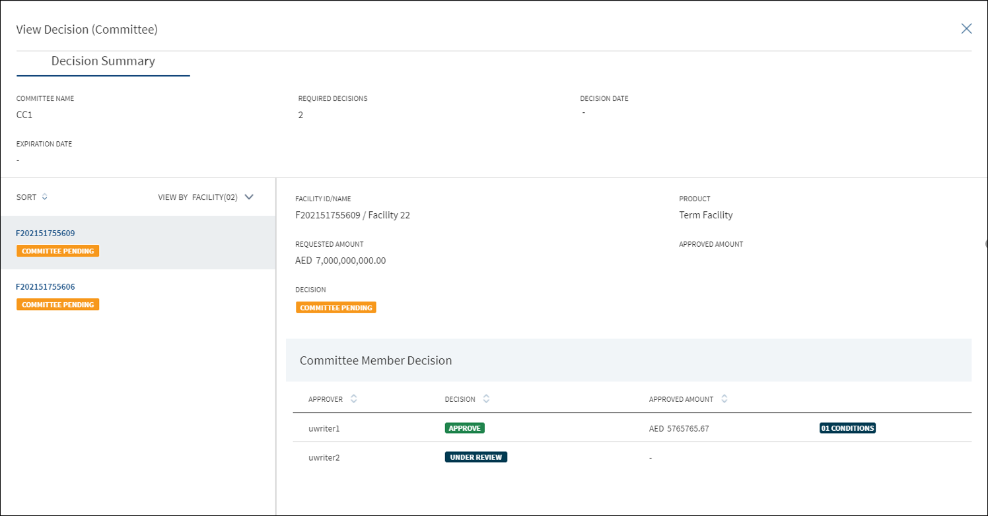Open the 01 CONDITIONS badge for uwriter1
This screenshot has height=516, width=988.
click(x=847, y=428)
